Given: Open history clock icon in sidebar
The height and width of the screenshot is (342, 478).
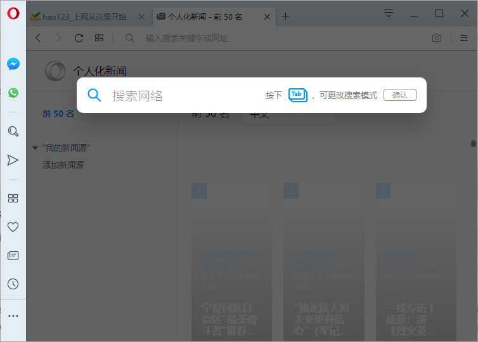Looking at the screenshot, I should [13, 284].
